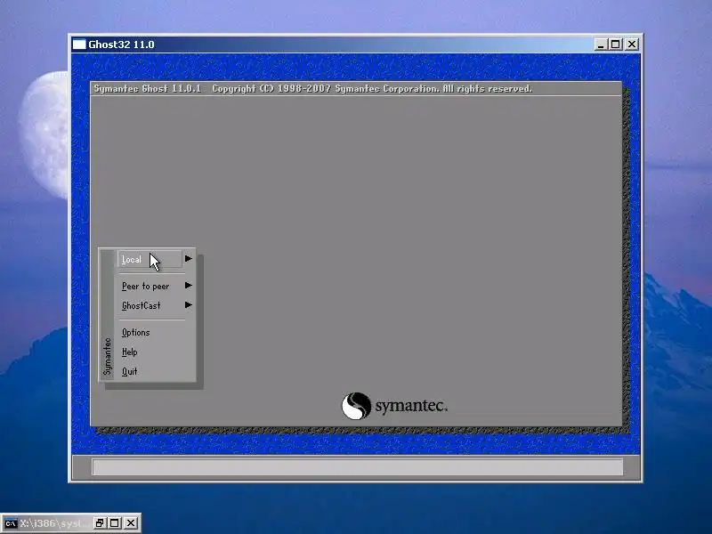Viewport: 712px width, 534px height.
Task: Minimize the Ghost32 11.0 window
Action: click(601, 44)
